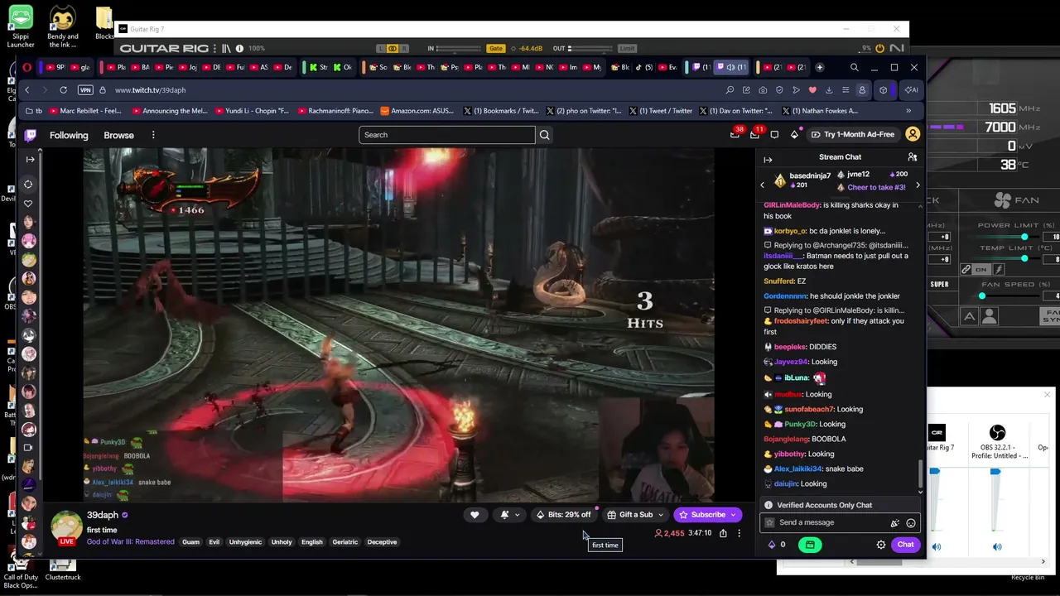Show the next cheer leaderboard entry

pyautogui.click(x=918, y=185)
